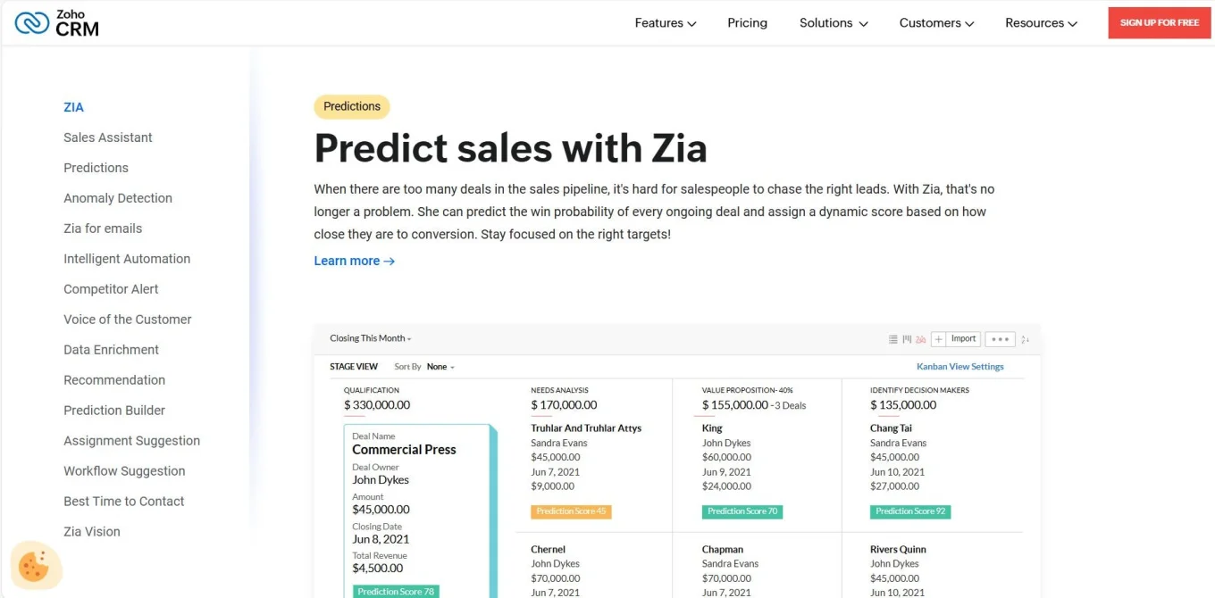Select Prediction Builder from the sidebar
The image size is (1215, 598).
[114, 410]
